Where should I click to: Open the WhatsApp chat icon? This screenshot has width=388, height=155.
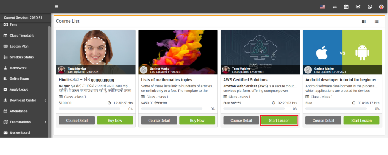coord(370,7)
